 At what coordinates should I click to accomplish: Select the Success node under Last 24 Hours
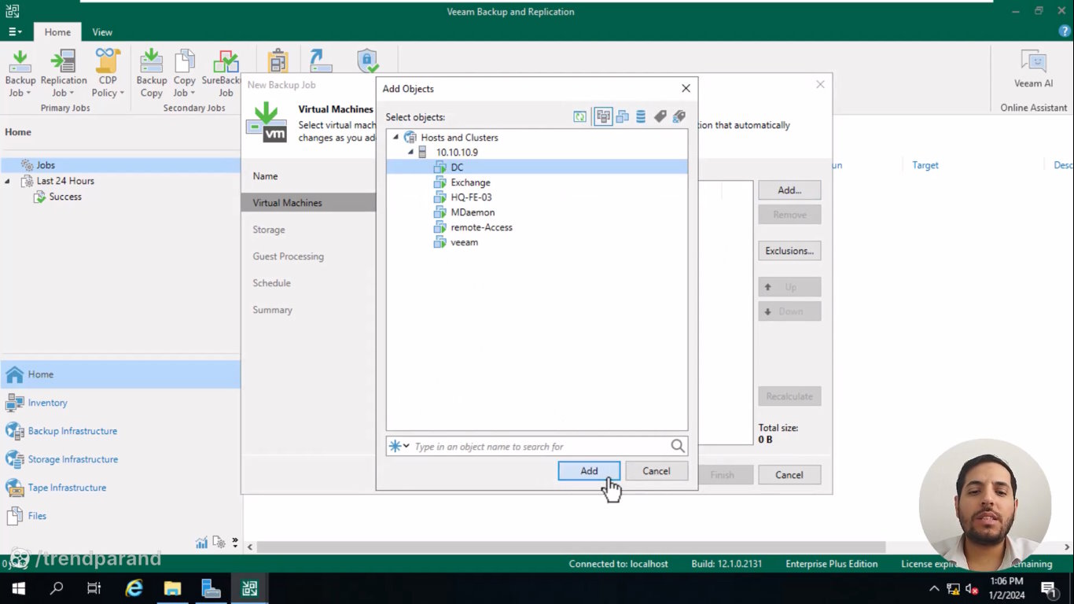(x=64, y=197)
